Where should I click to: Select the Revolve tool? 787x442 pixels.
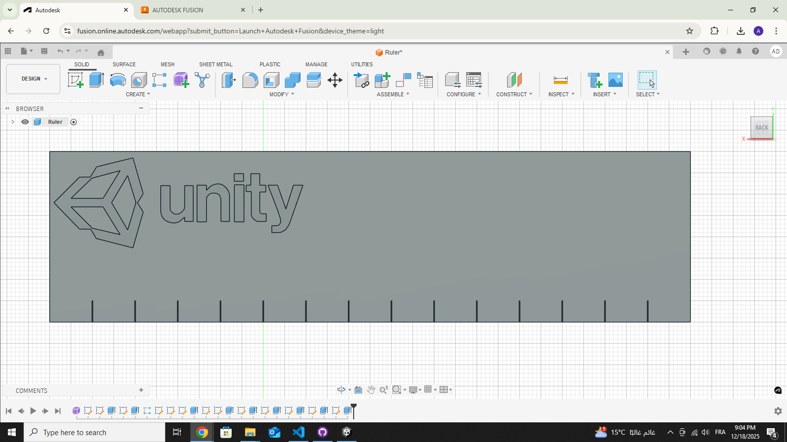click(118, 80)
